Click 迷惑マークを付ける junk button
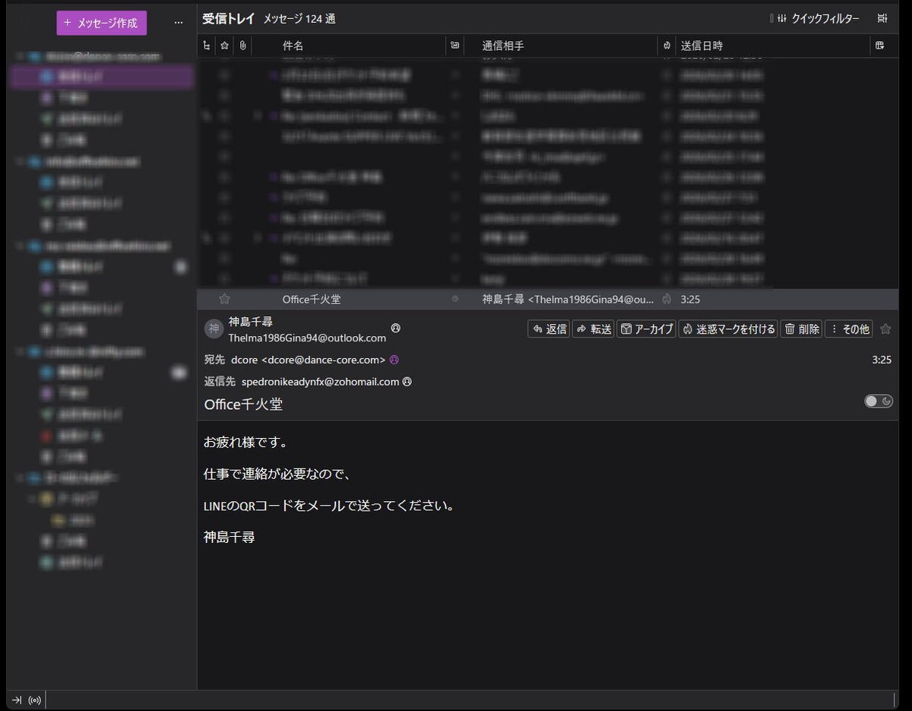 [728, 329]
